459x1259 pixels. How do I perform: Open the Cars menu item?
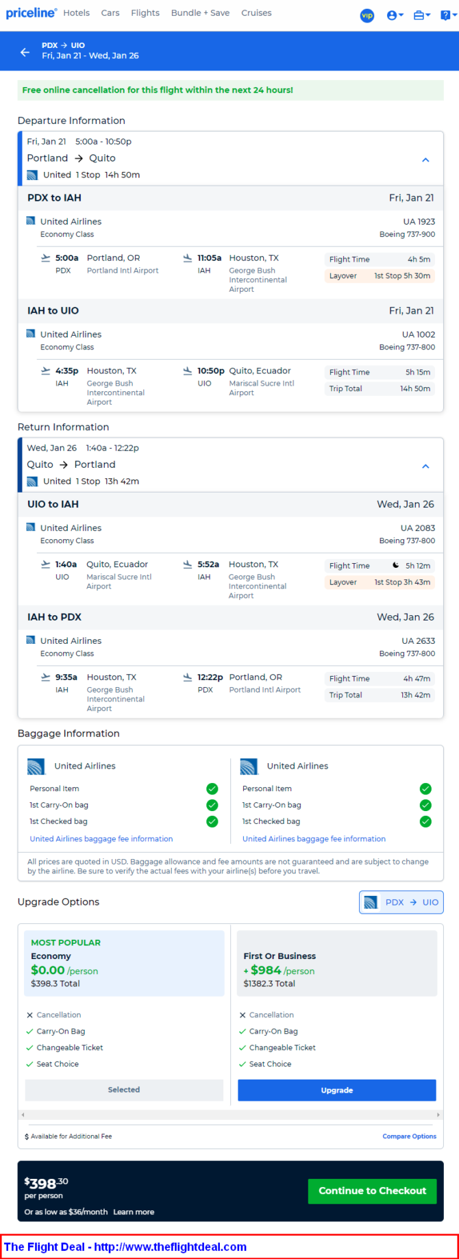click(110, 13)
